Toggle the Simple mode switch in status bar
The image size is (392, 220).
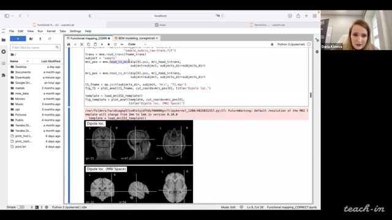(x=20, y=207)
